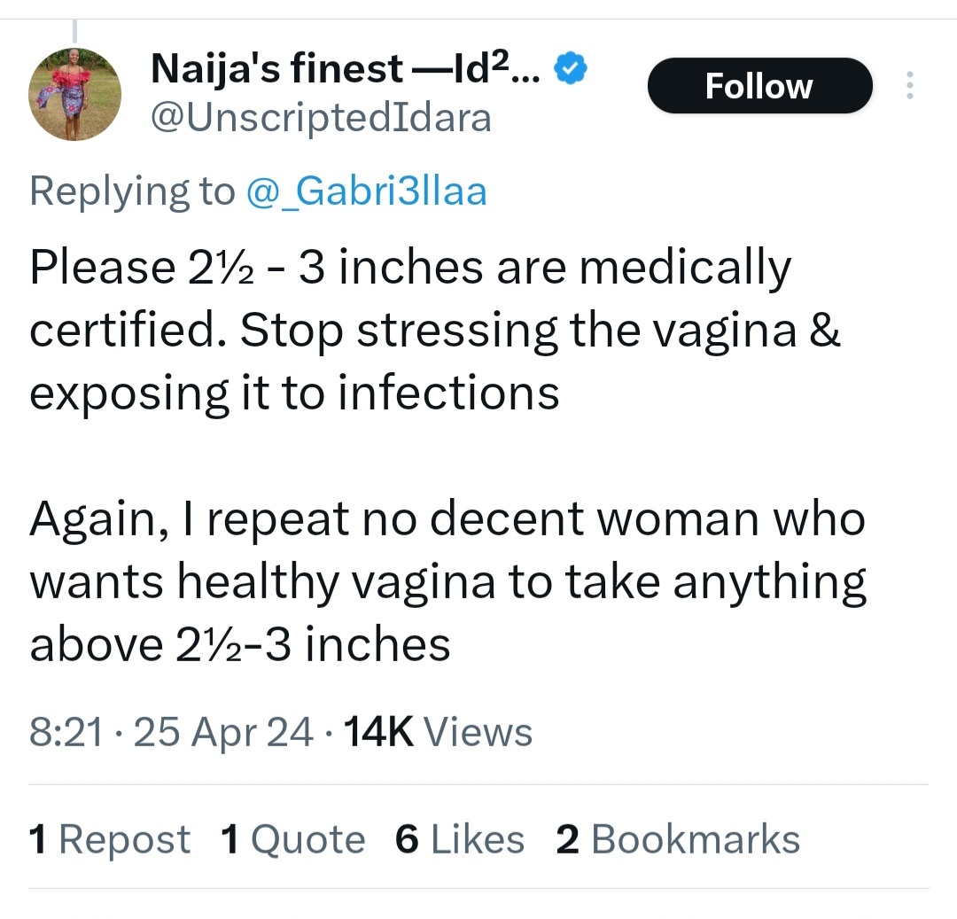Follow the UnscriptedIdara account

(759, 86)
